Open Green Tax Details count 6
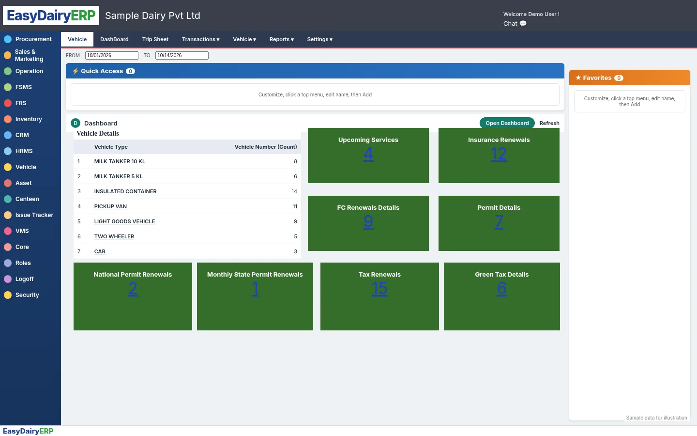 coord(502,289)
